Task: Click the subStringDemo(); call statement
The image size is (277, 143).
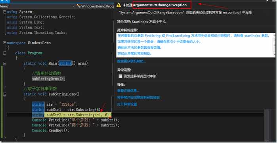Action: tap(49, 79)
